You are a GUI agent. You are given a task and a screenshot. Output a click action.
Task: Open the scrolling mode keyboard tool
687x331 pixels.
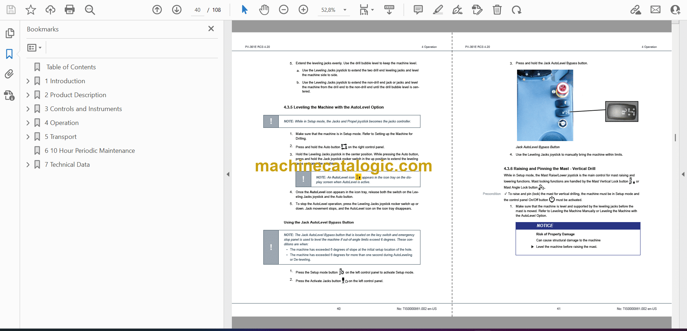pos(389,10)
